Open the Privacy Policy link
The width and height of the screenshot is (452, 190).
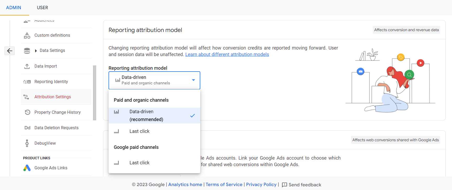click(x=261, y=184)
